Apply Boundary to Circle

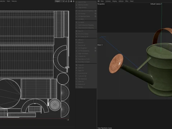[86, 59]
